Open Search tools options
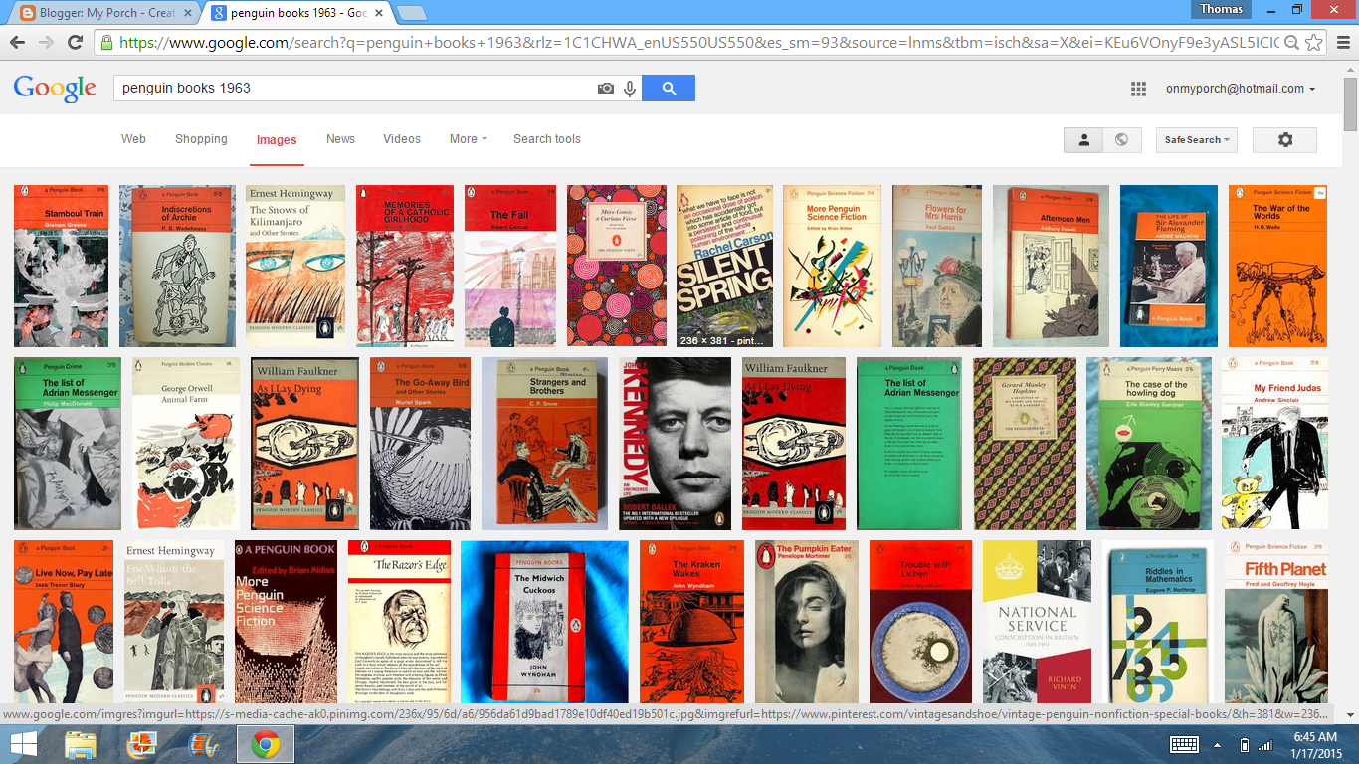Viewport: 1359px width, 764px height. click(x=546, y=139)
